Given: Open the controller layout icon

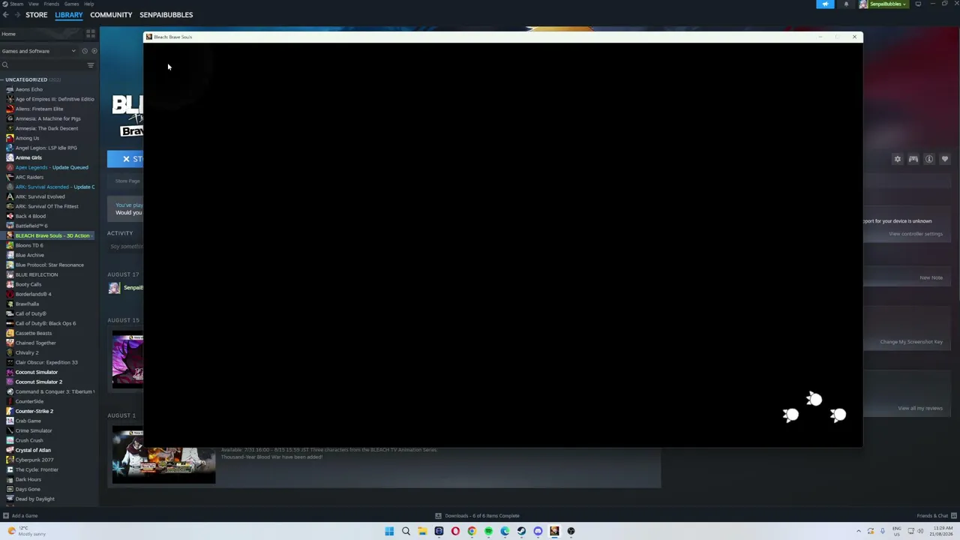Looking at the screenshot, I should [913, 159].
